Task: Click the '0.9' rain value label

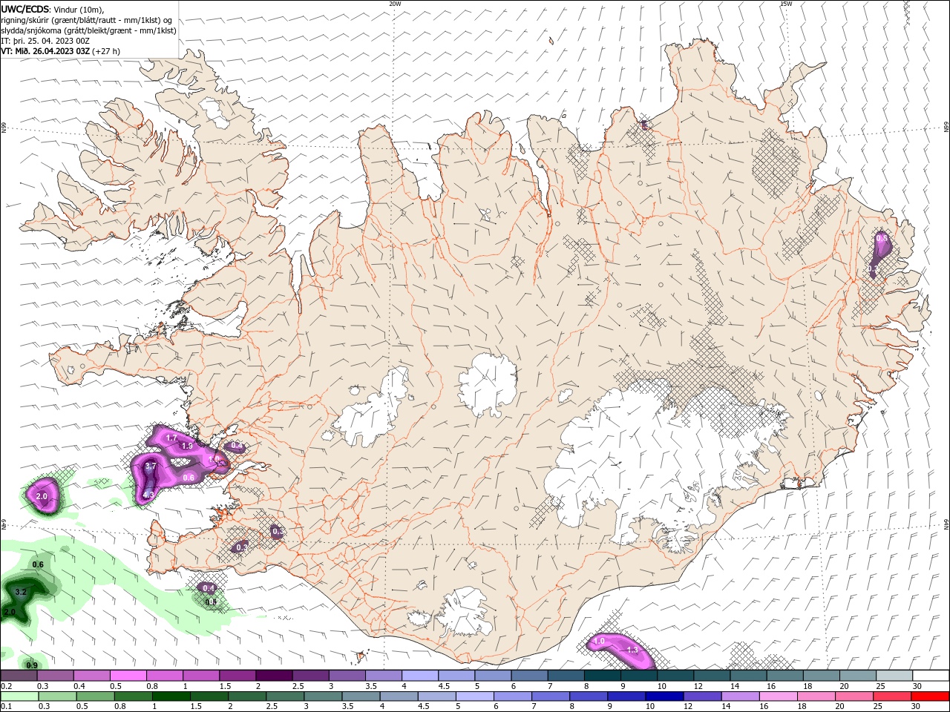Action: click(x=32, y=665)
